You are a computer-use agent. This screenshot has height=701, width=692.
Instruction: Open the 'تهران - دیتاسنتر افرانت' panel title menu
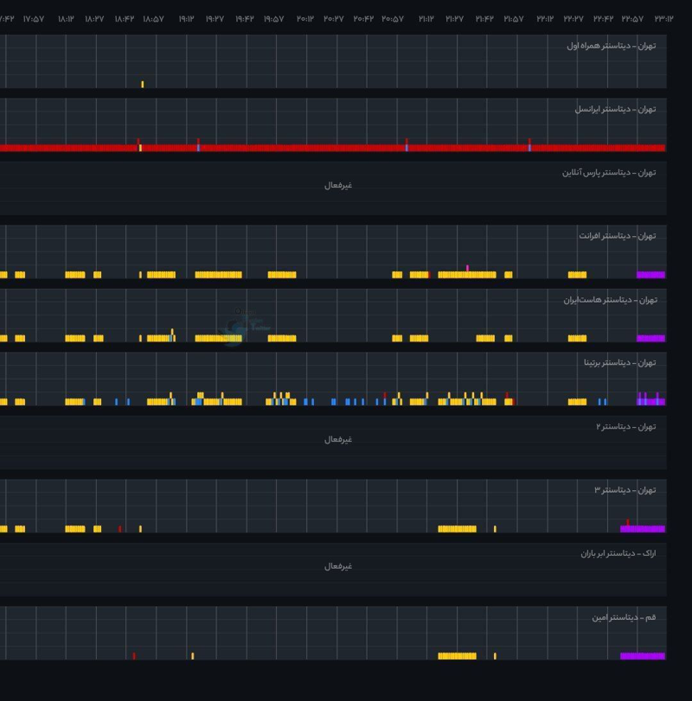tap(617, 236)
